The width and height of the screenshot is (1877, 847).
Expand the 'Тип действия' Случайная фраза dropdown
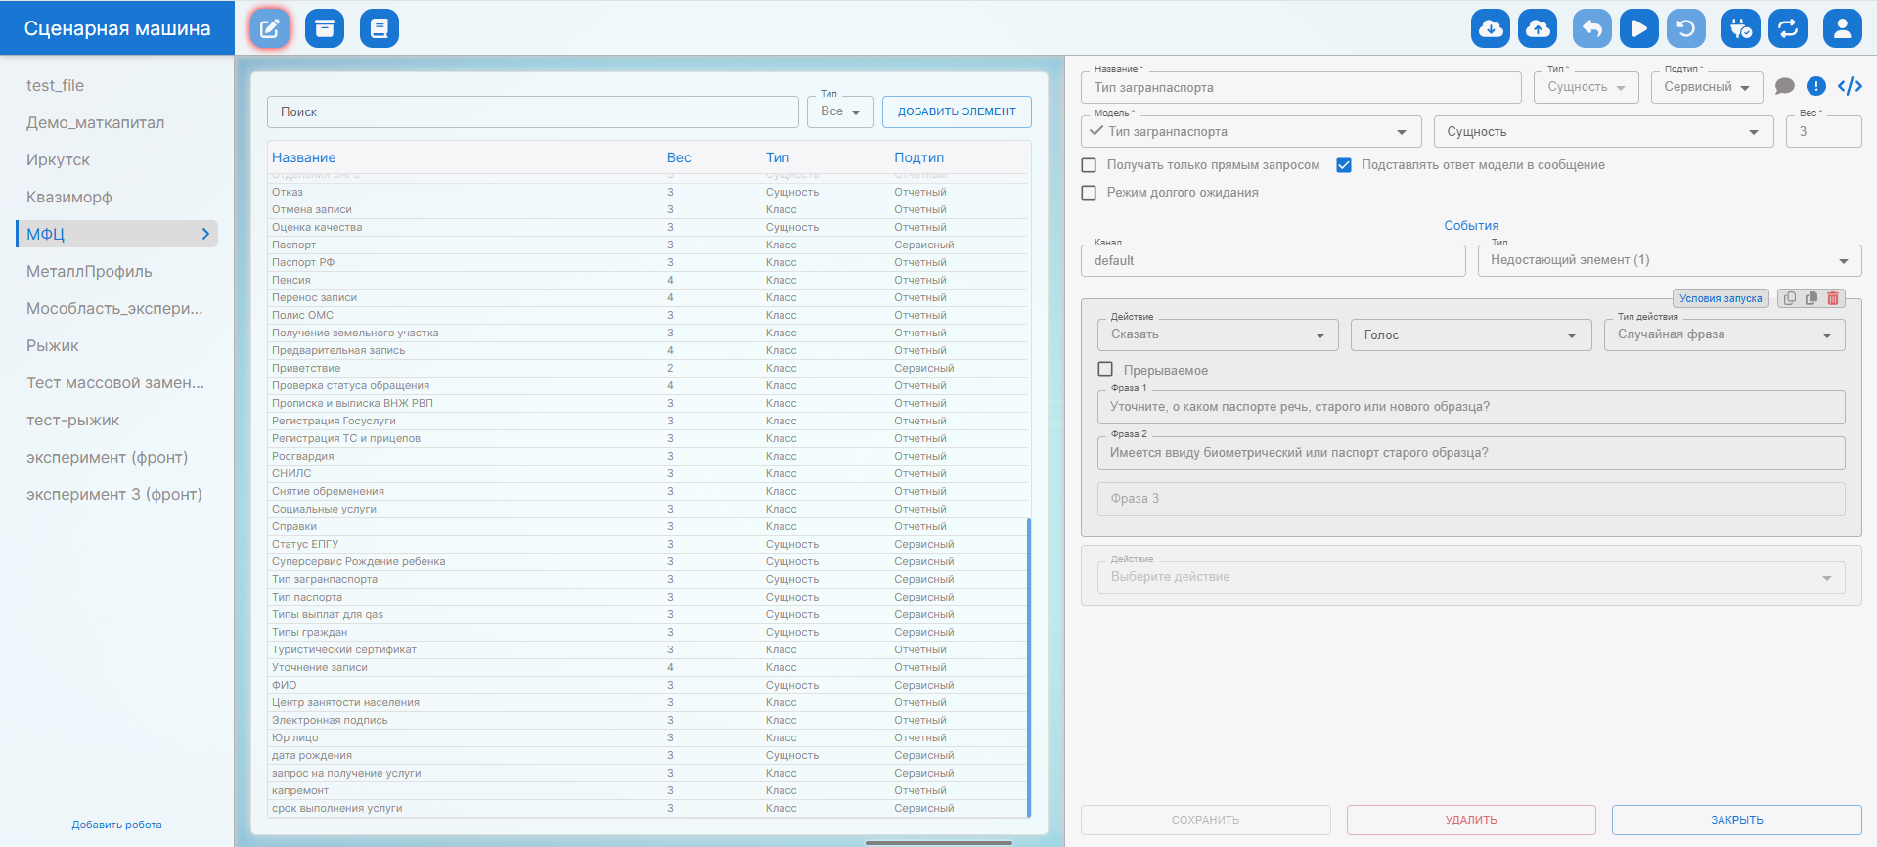click(x=1723, y=334)
